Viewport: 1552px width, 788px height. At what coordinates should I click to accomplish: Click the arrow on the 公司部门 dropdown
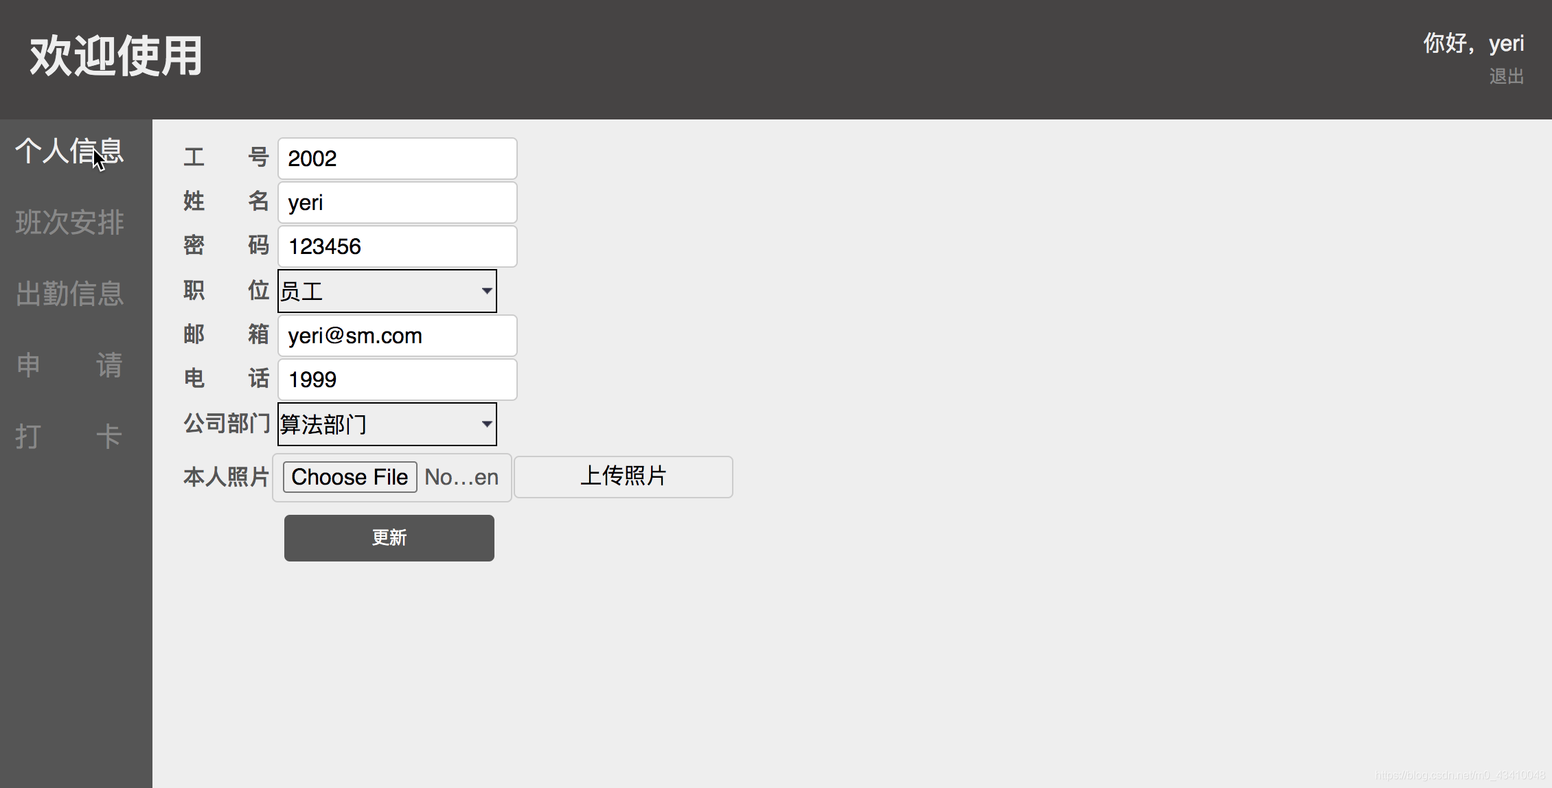click(486, 424)
